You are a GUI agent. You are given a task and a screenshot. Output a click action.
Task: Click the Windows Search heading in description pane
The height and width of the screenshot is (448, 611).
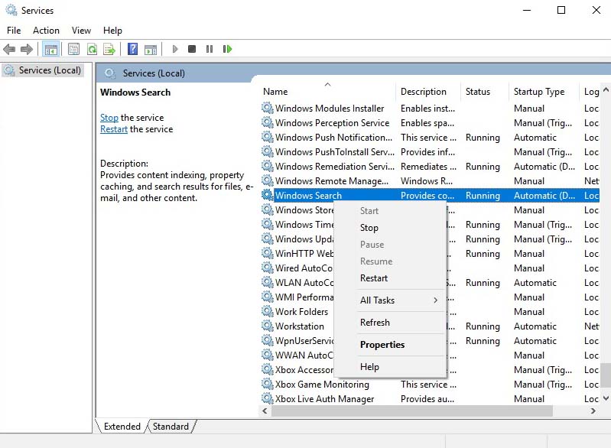(135, 93)
